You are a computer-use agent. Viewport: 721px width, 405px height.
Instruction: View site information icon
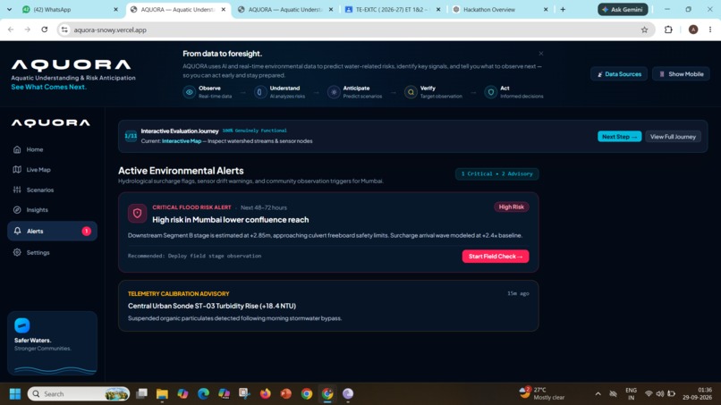[64, 30]
